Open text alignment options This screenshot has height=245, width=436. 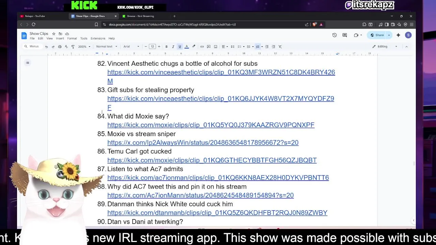(x=224, y=47)
